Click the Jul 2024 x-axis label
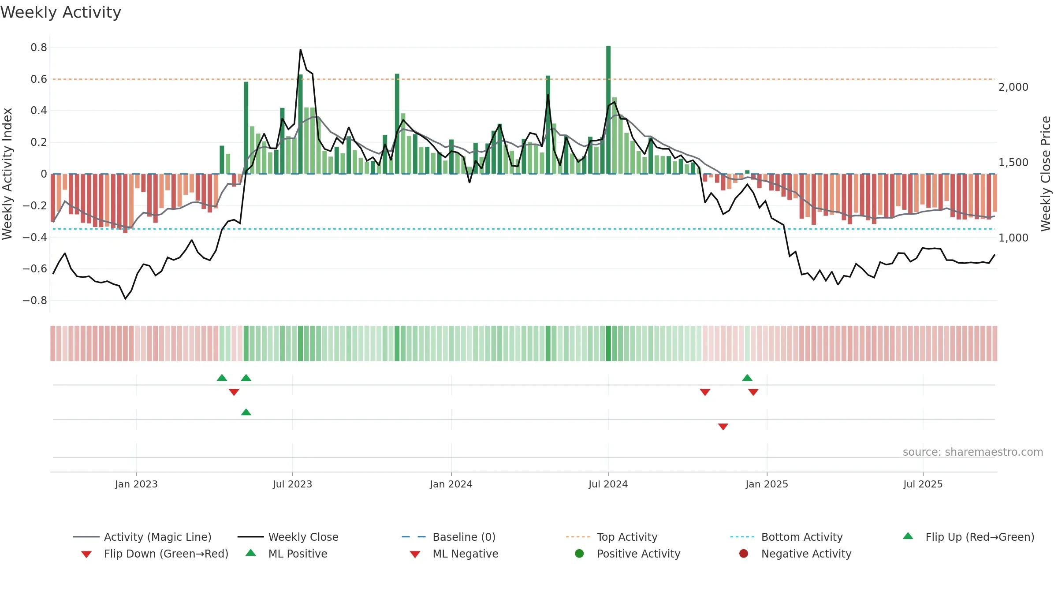 608,484
